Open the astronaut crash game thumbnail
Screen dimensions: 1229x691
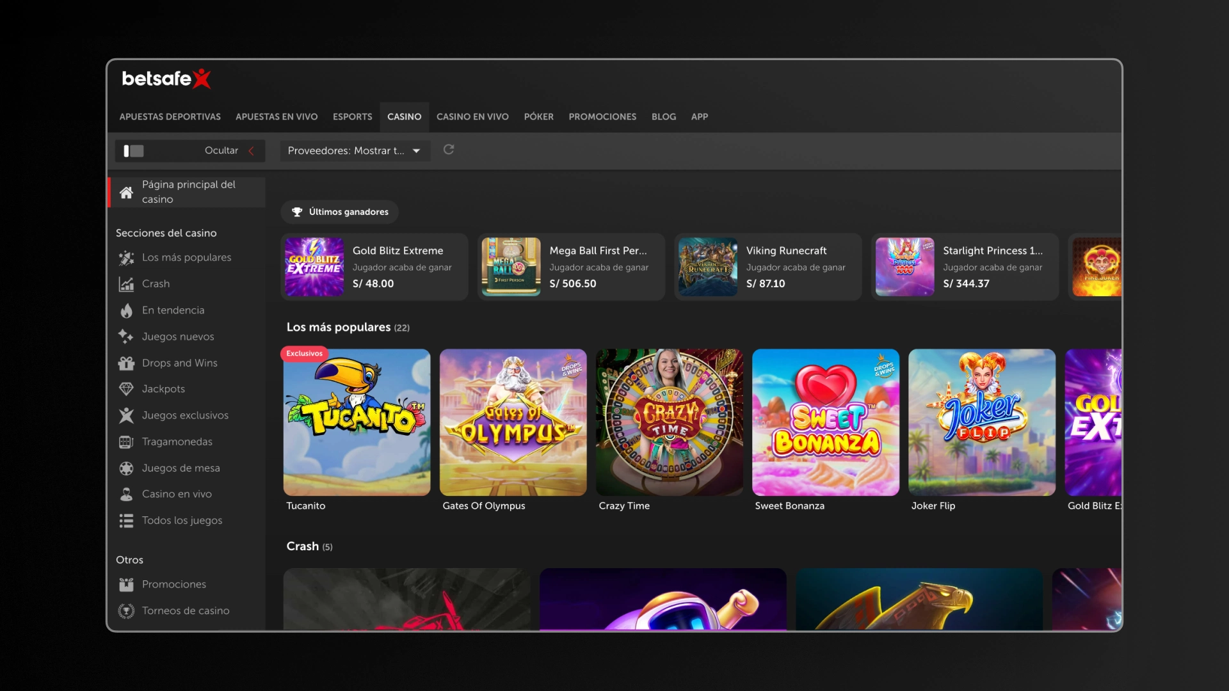663,599
